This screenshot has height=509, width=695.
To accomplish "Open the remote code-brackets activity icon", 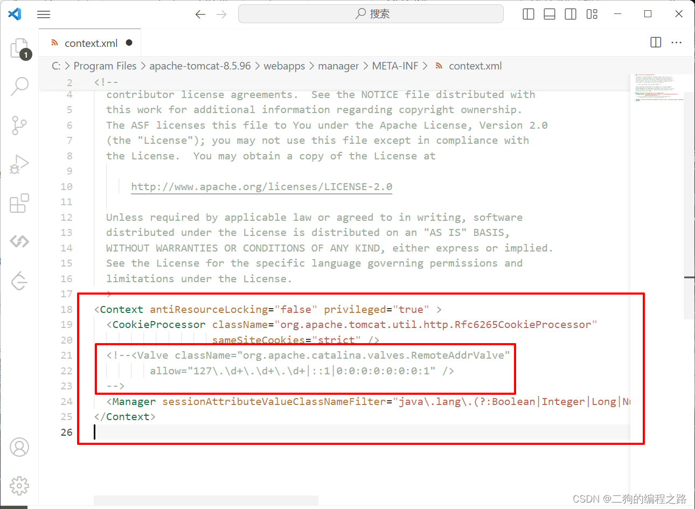I will point(19,241).
